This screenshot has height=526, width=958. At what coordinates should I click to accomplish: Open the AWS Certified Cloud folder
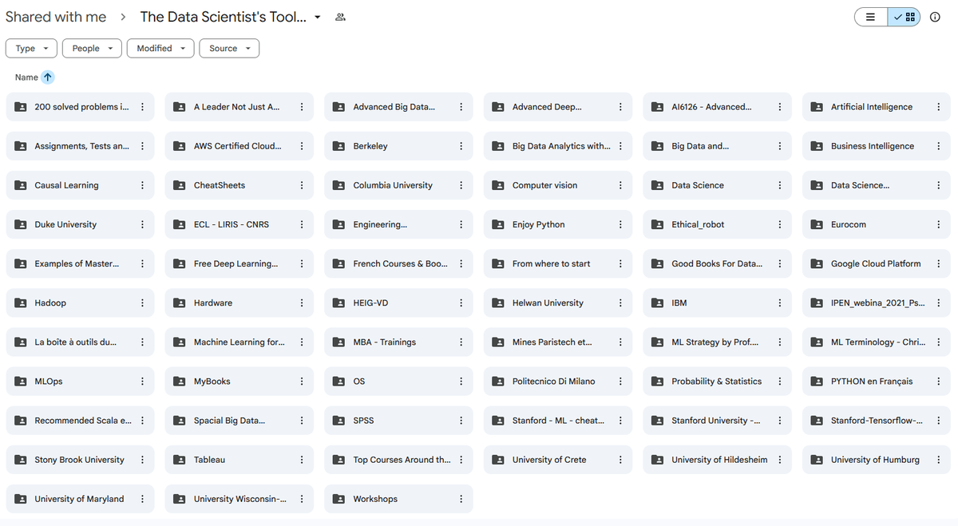(x=239, y=146)
